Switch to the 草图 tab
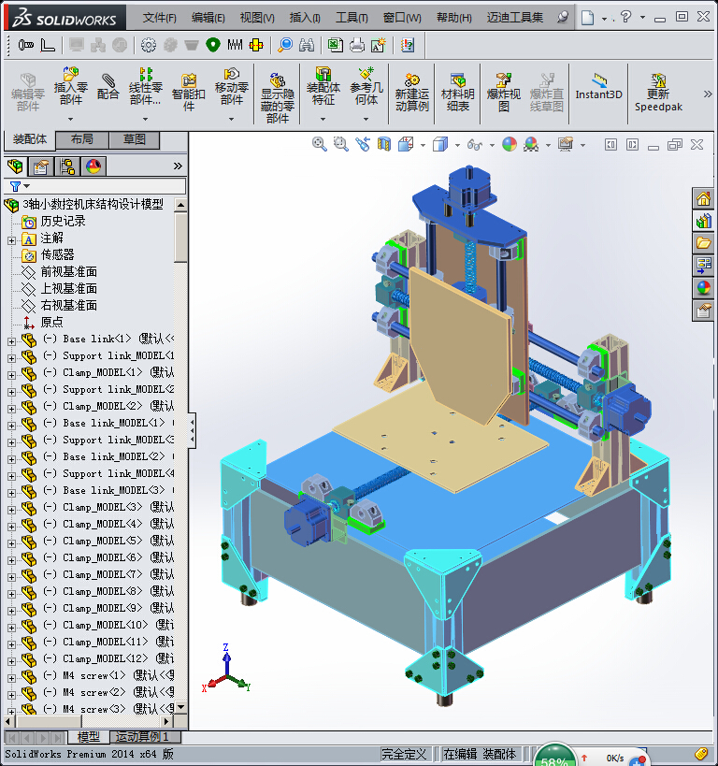The image size is (718, 766). [135, 139]
